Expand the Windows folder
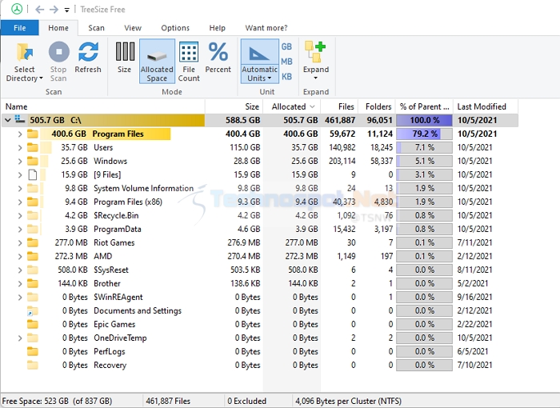Viewport: 560px width, 408px height. pyautogui.click(x=20, y=162)
